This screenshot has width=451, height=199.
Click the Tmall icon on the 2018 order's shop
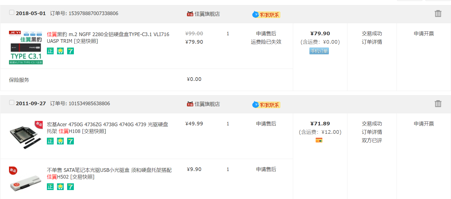point(190,14)
